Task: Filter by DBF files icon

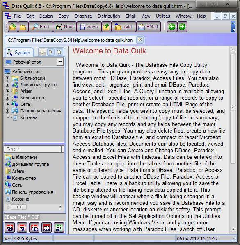Action: coord(10,228)
